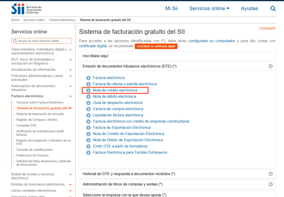Click arrow icon beside Nota de débito electrónica
The height and width of the screenshot is (197, 284).
89,97
